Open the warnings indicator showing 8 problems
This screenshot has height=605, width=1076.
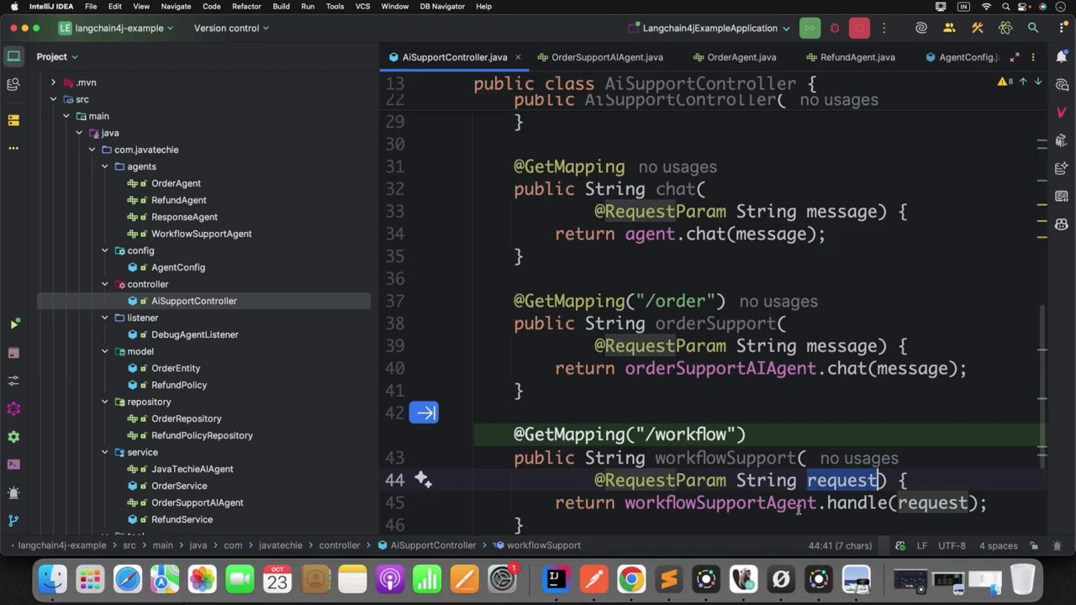(1005, 82)
